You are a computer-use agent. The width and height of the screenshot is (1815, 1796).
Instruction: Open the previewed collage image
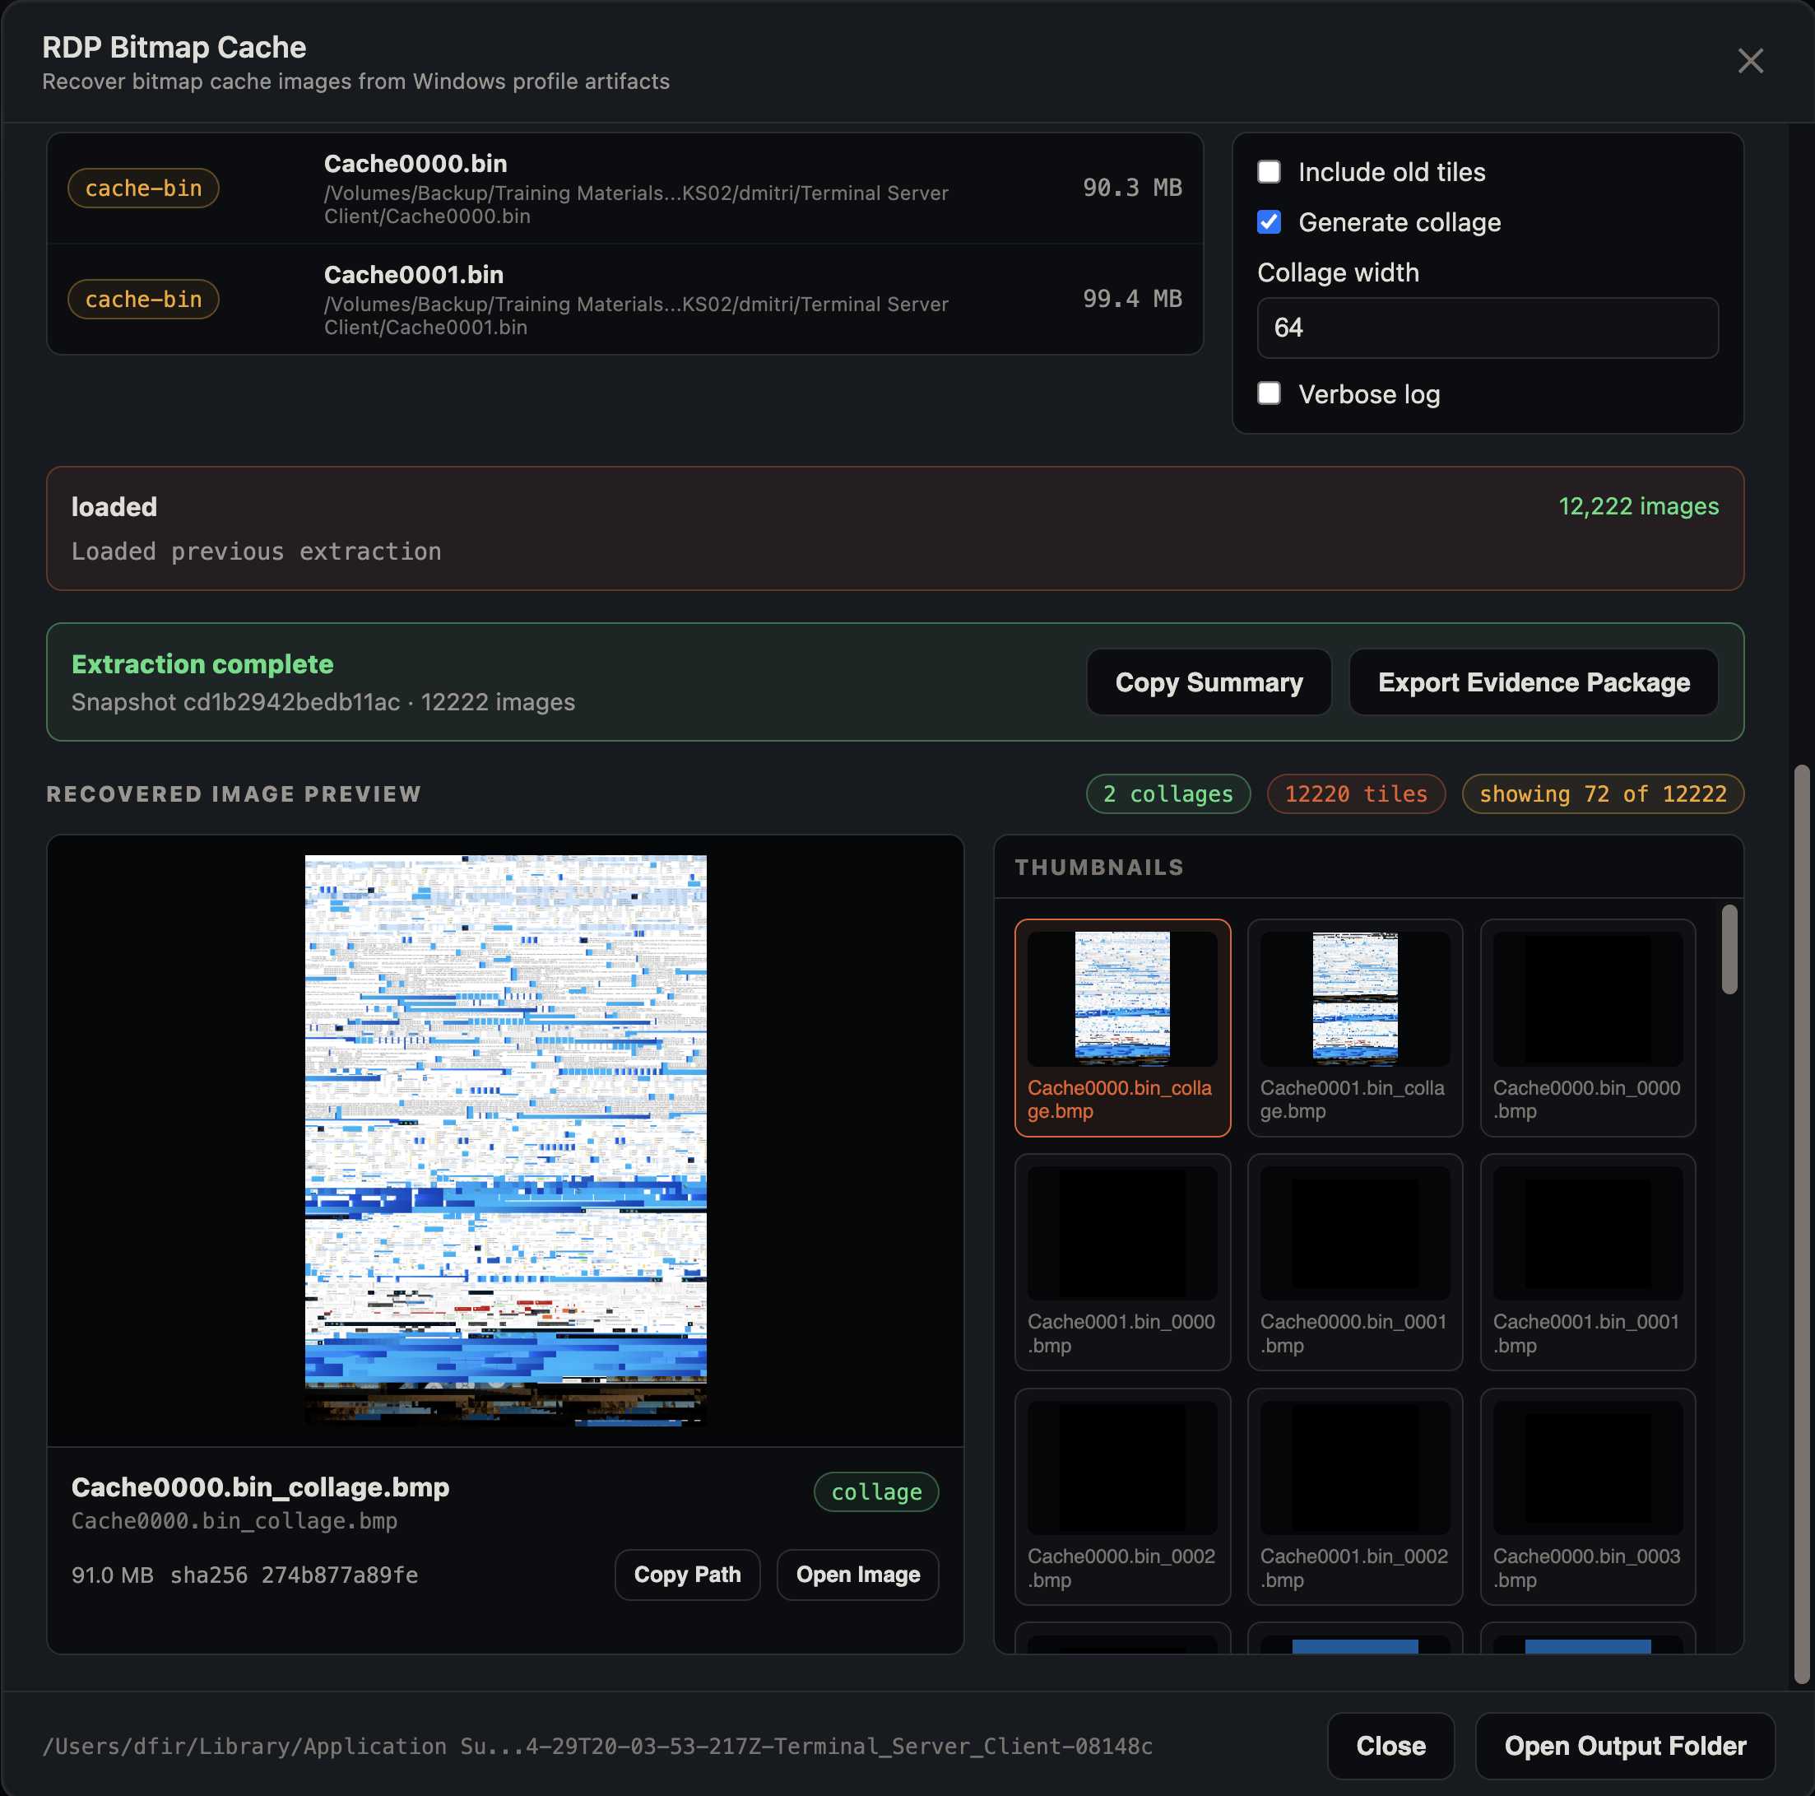[857, 1575]
